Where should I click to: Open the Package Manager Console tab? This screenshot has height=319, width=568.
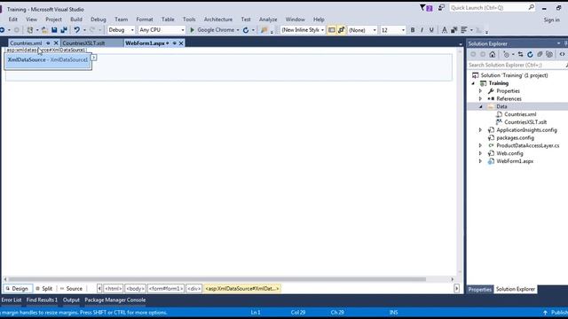tap(114, 300)
